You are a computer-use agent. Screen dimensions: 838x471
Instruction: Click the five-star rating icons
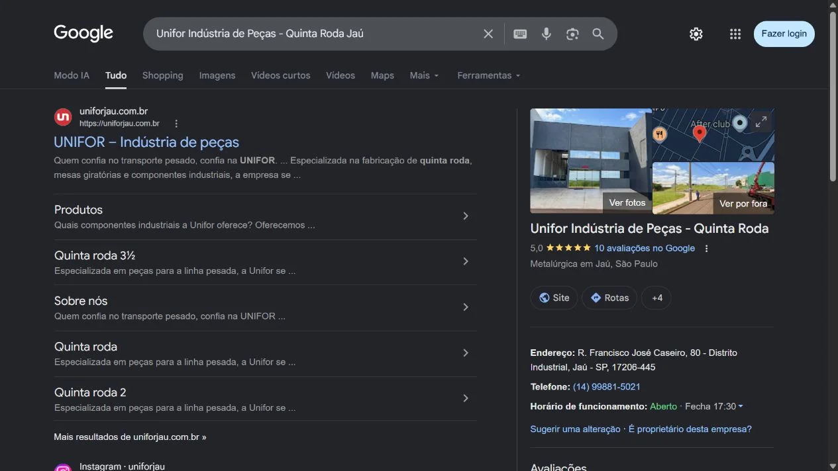point(568,248)
